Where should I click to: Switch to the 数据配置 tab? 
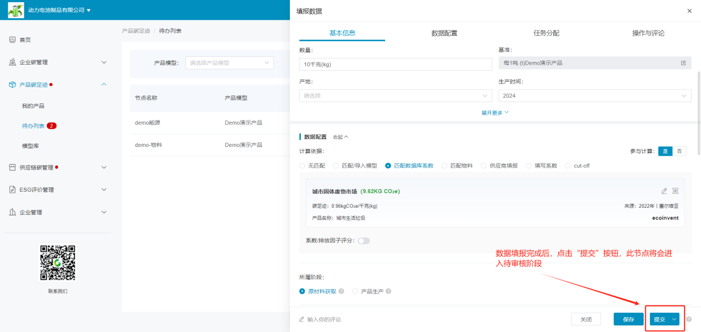coord(444,33)
